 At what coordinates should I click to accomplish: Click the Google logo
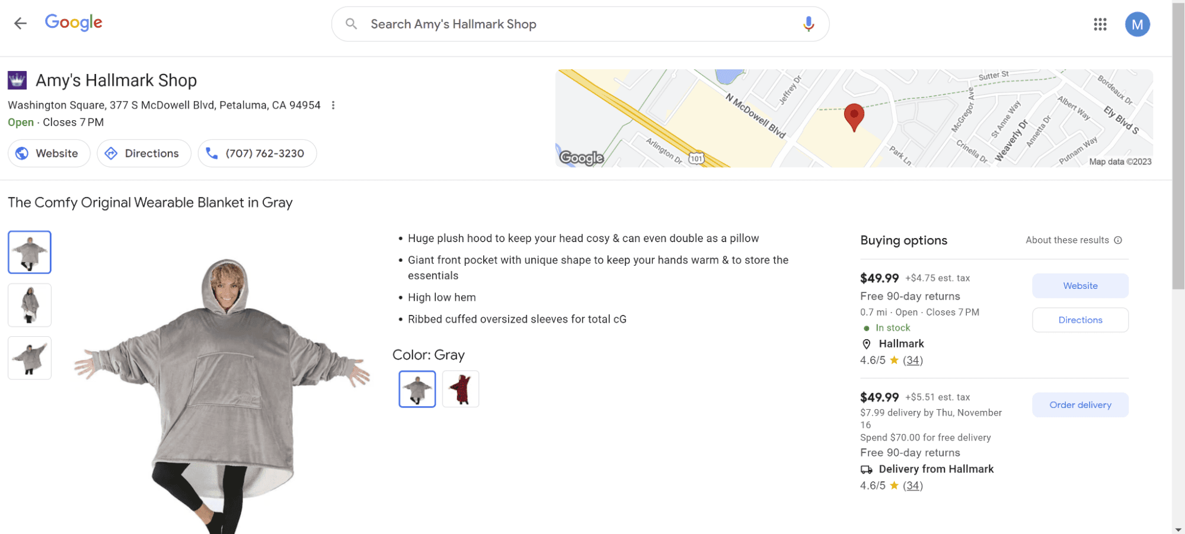tap(74, 23)
